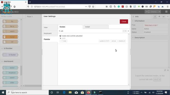Click the dashboard 'slider' palette node
Image resolution: width=170 pixels, height=95 pixels.
(10, 83)
